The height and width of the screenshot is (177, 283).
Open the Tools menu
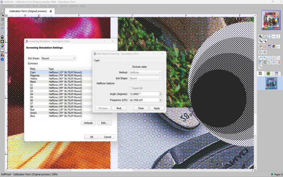[43, 6]
